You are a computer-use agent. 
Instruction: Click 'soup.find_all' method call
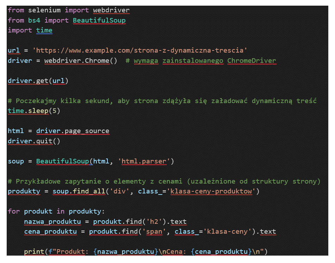(x=79, y=191)
